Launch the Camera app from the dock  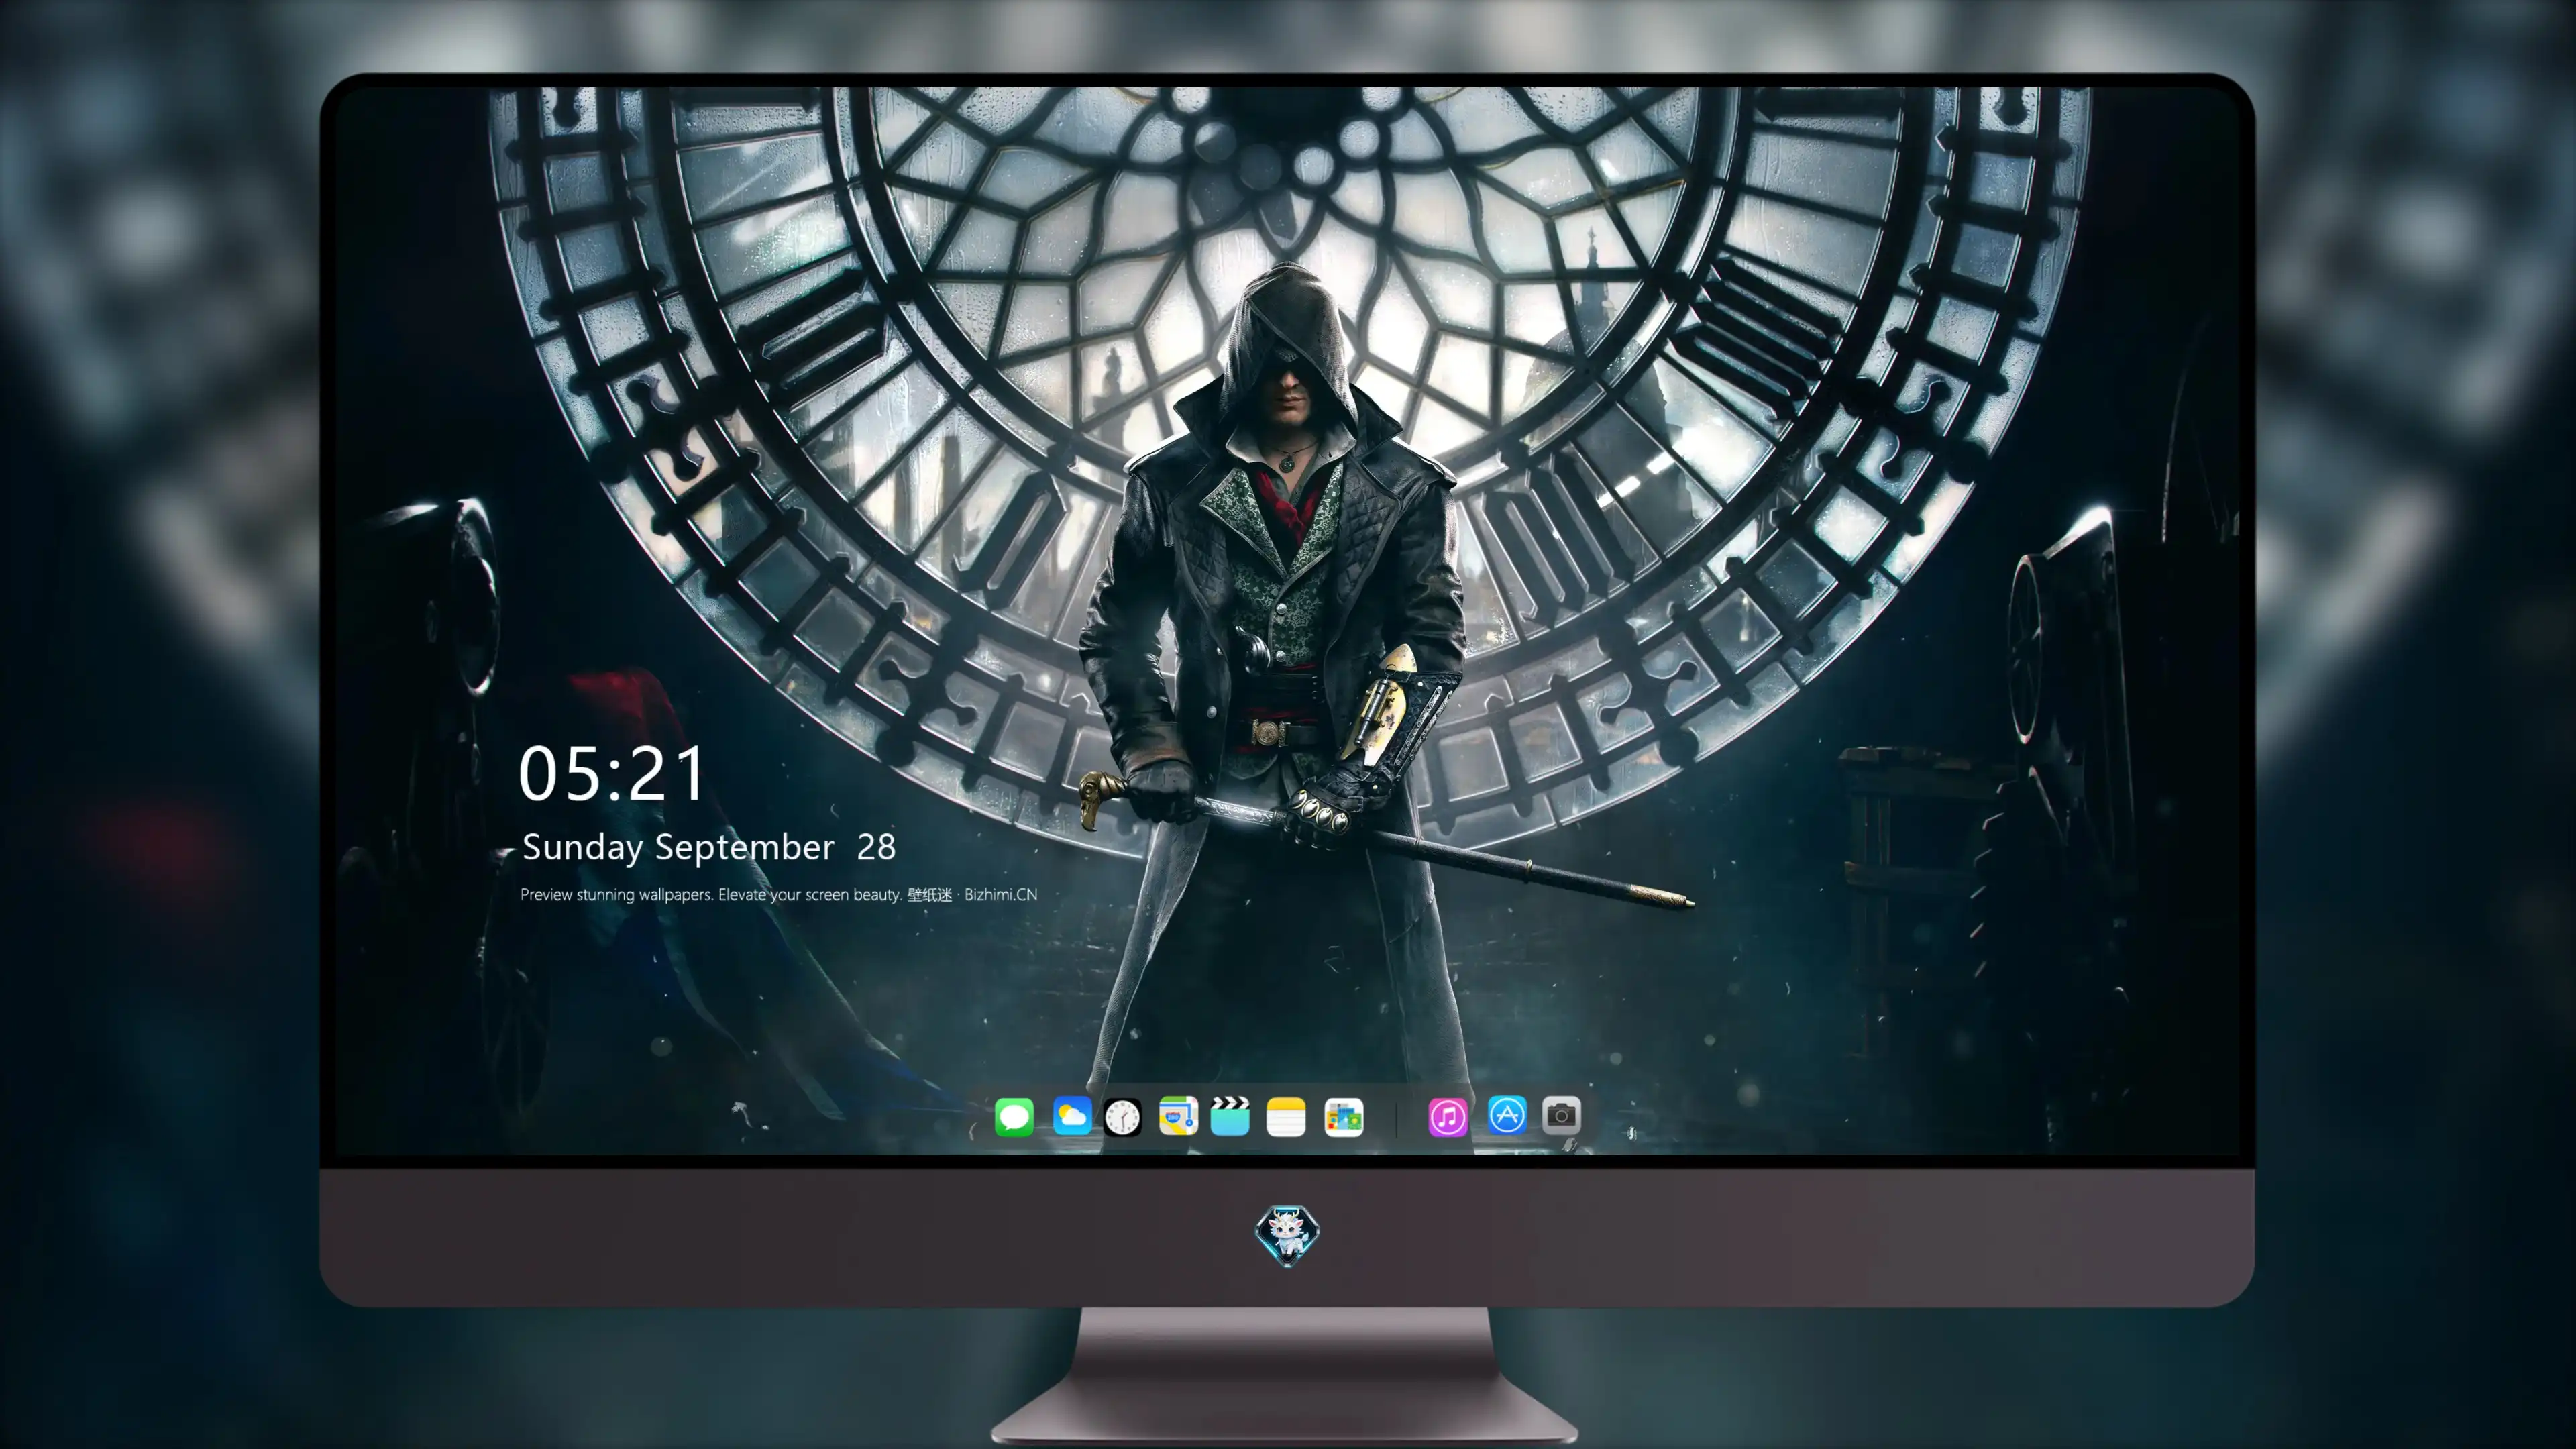click(x=1561, y=1115)
